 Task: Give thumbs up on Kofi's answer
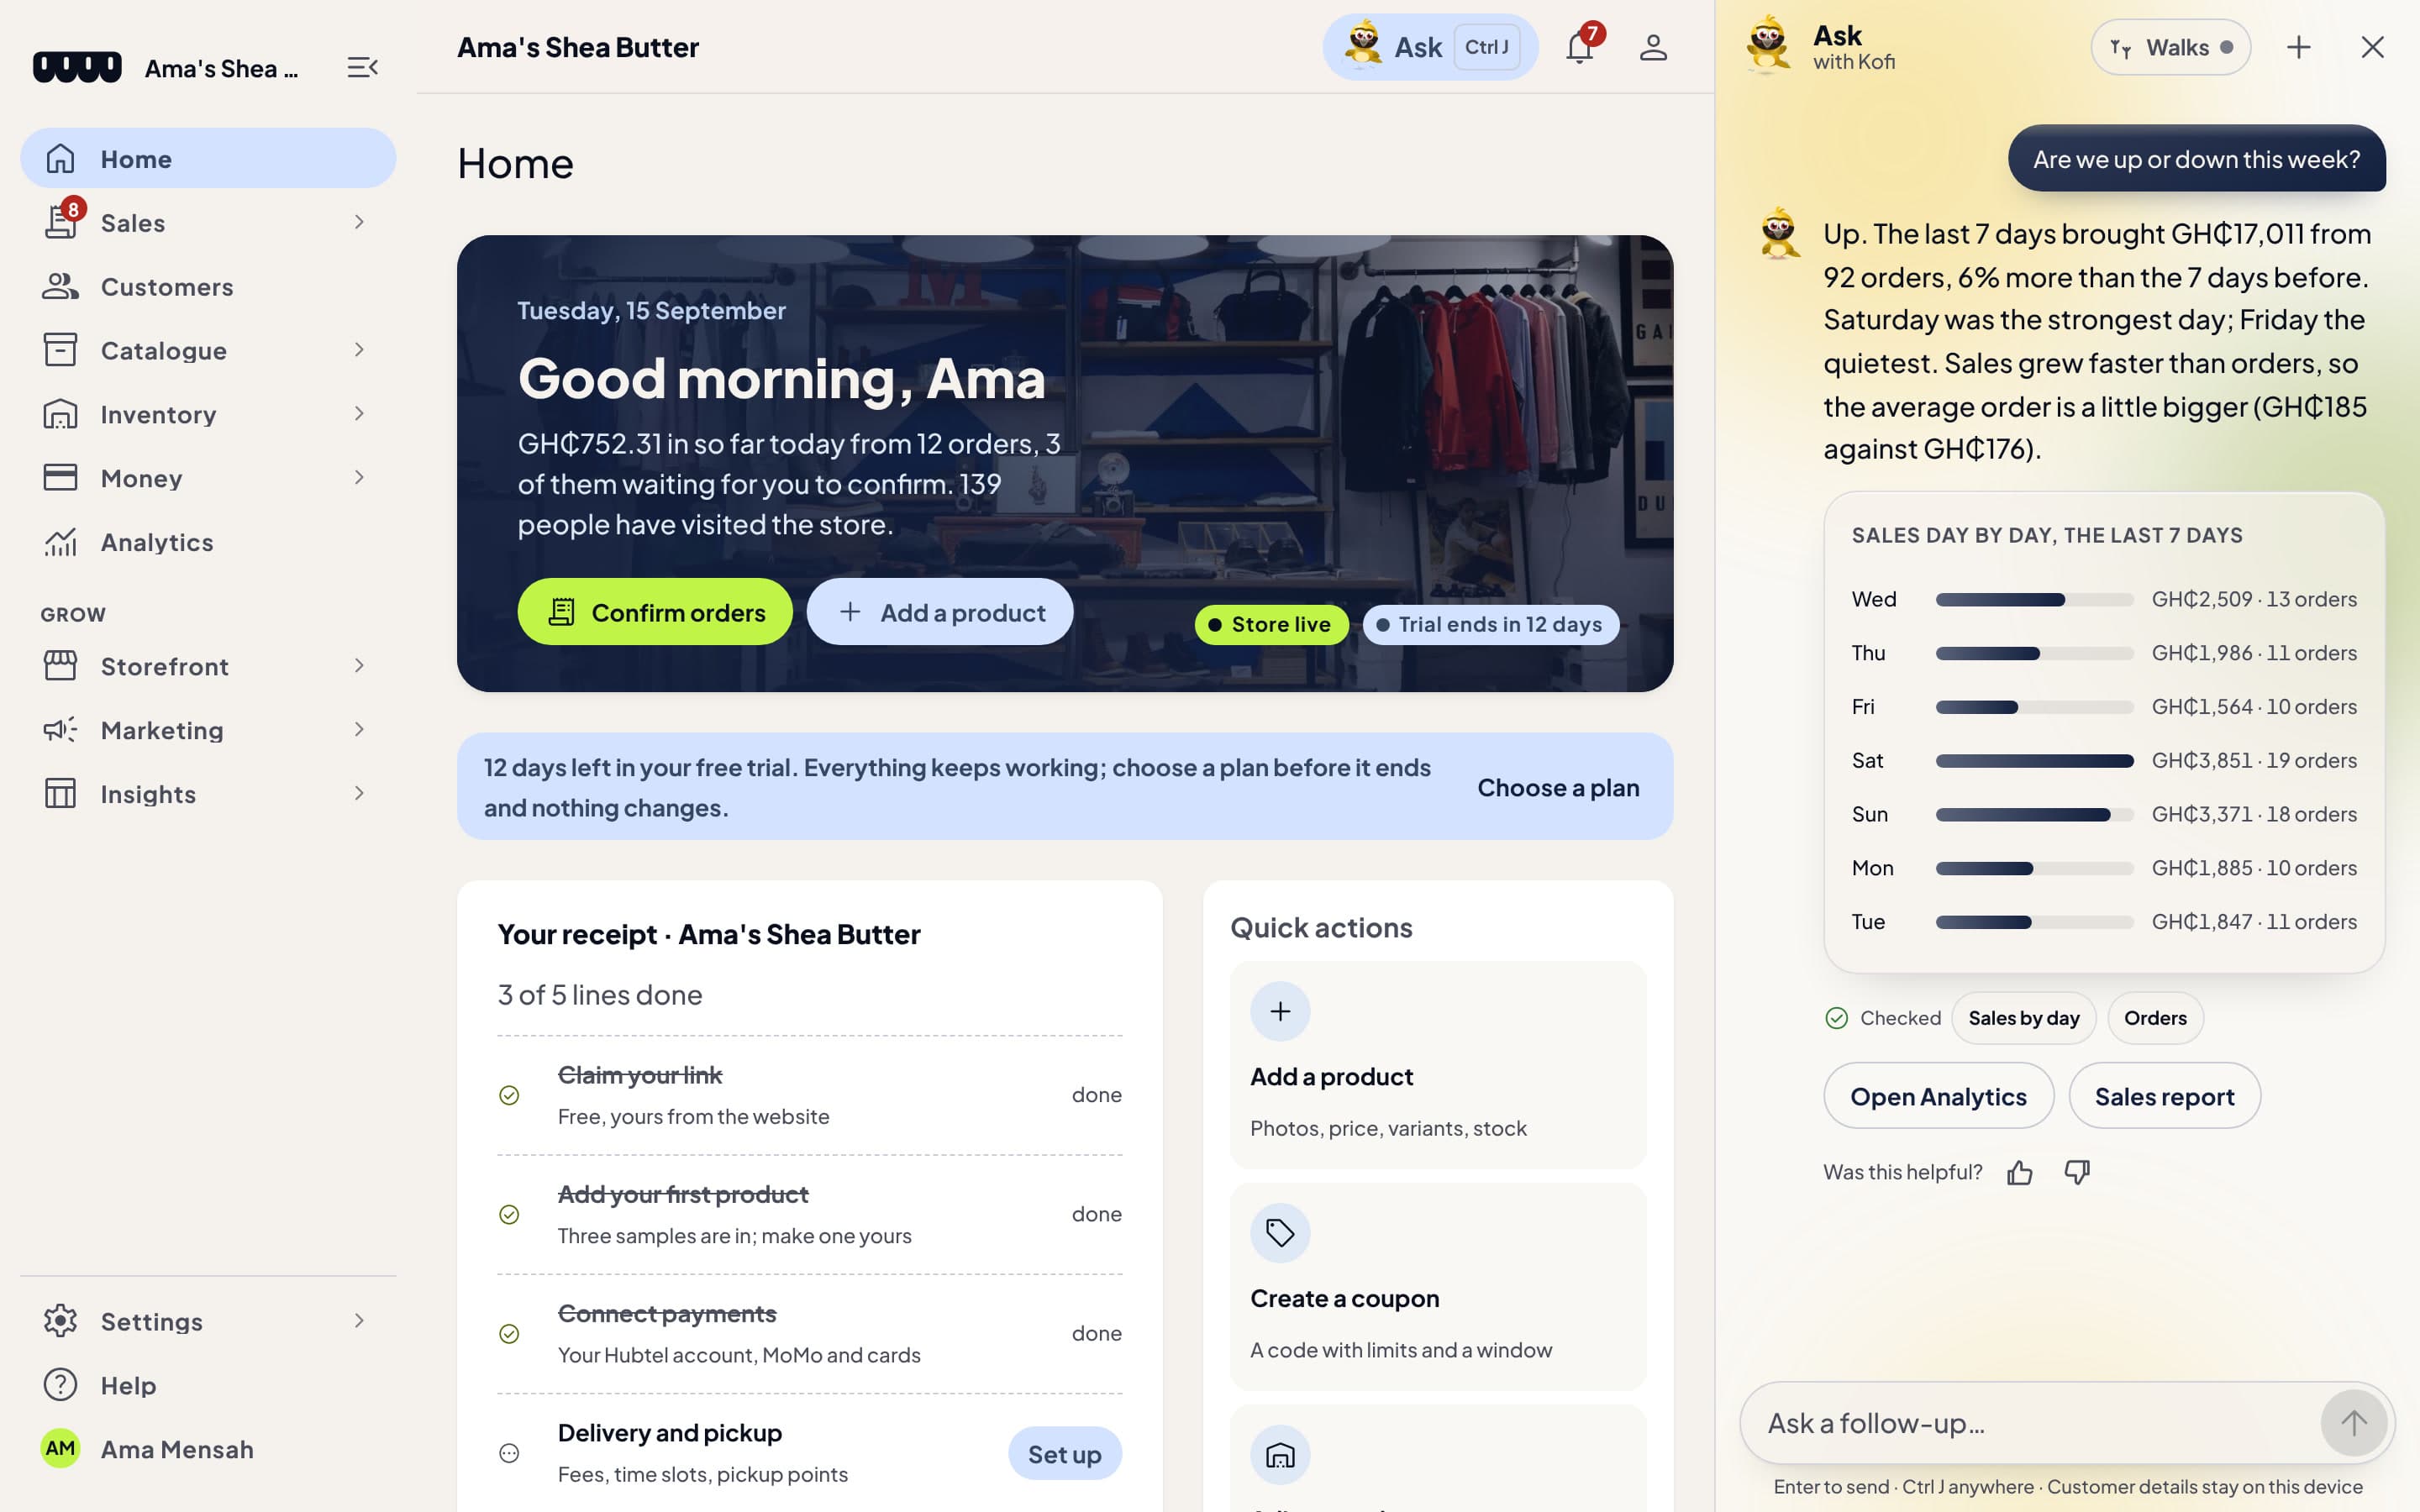(x=2019, y=1172)
